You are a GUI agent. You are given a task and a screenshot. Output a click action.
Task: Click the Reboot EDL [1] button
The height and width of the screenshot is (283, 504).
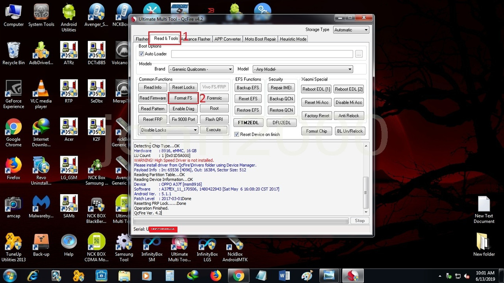[316, 89]
